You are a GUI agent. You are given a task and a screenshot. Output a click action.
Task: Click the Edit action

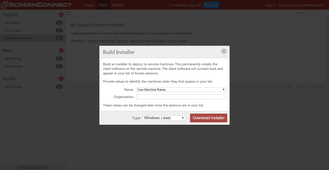pos(288,86)
